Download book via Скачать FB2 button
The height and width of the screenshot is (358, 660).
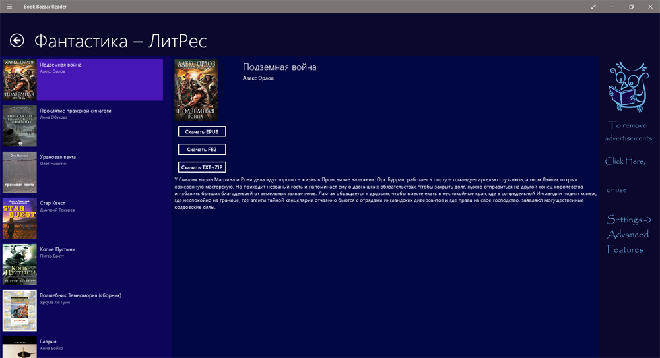pyautogui.click(x=201, y=150)
